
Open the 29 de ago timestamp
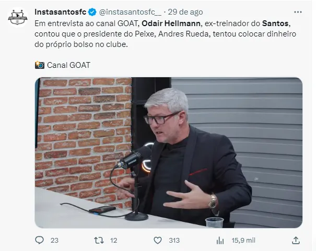[185, 12]
